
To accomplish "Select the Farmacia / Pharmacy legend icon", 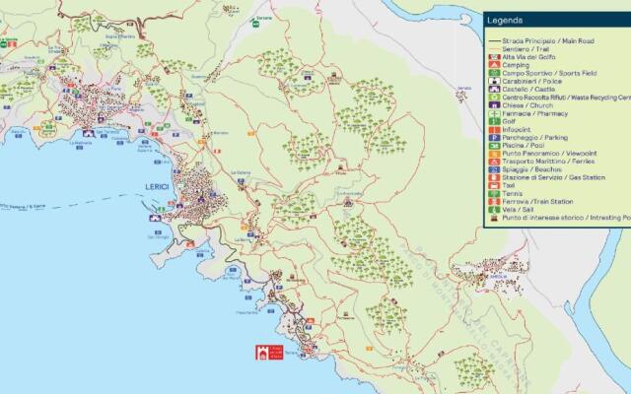I will (492, 113).
